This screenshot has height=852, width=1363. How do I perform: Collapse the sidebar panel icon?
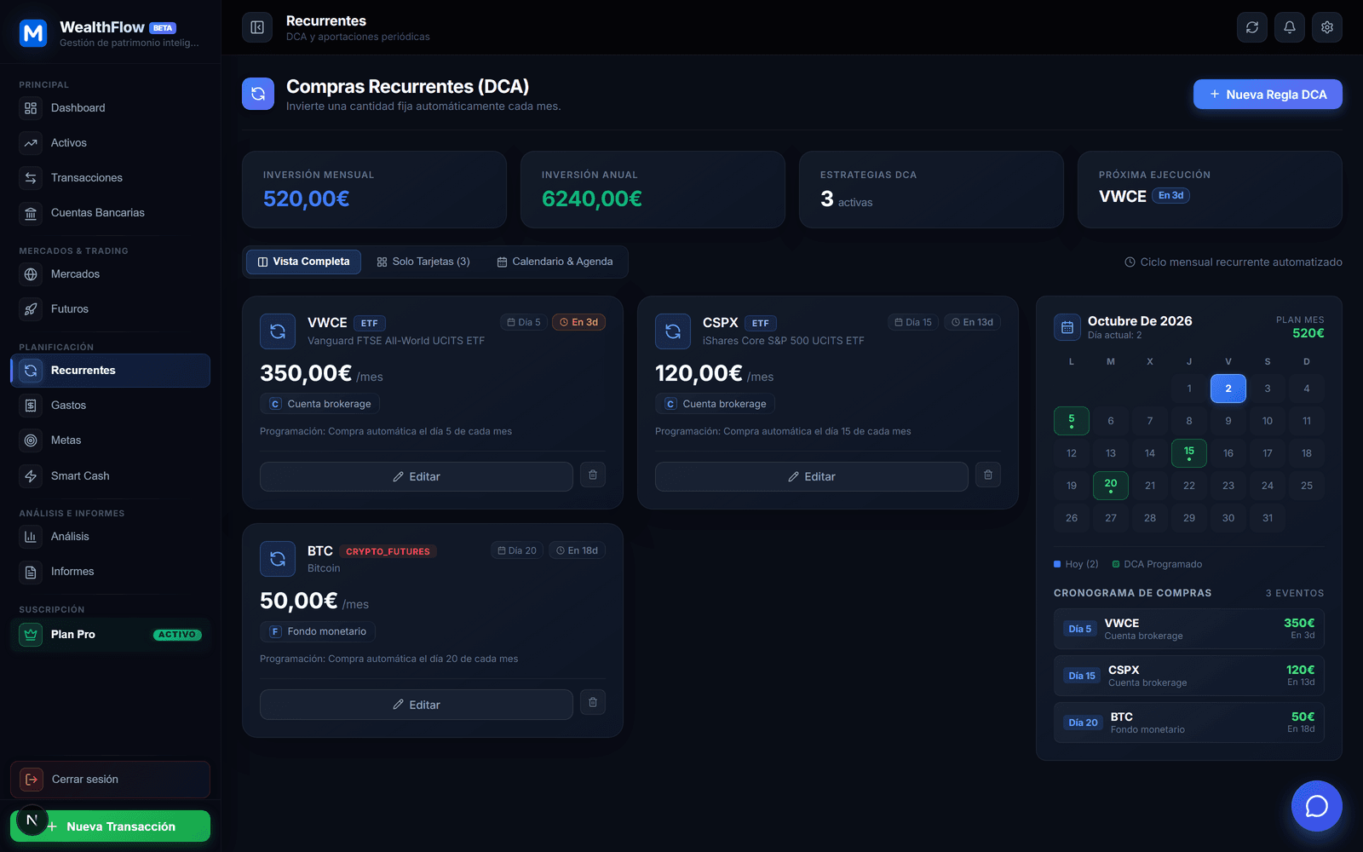pyautogui.click(x=257, y=27)
